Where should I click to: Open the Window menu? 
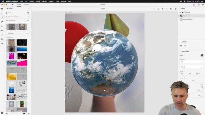[x=63, y=1]
